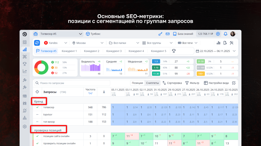This screenshot has width=261, height=146.
Task: Select the Конкурент 1 tab
Action: [x=69, y=51]
